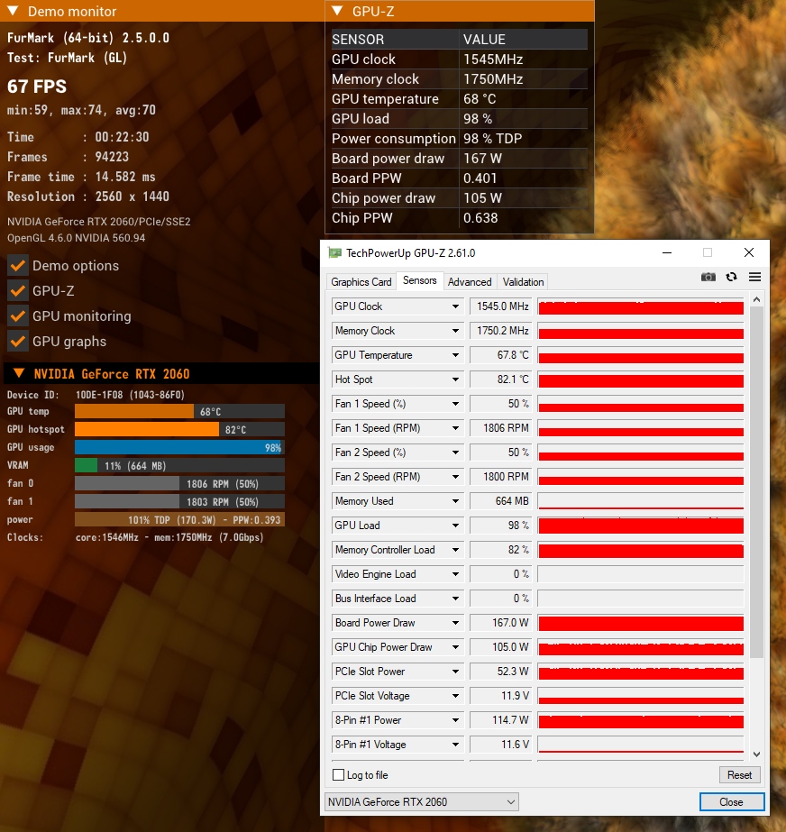The image size is (786, 832).
Task: Click the 67 FPS readout
Action: tap(37, 87)
